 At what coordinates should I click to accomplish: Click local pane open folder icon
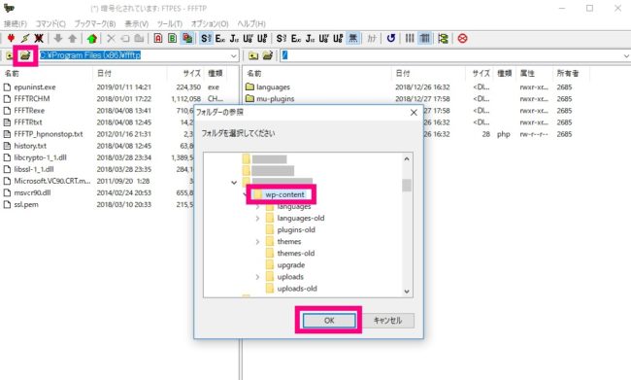(25, 55)
